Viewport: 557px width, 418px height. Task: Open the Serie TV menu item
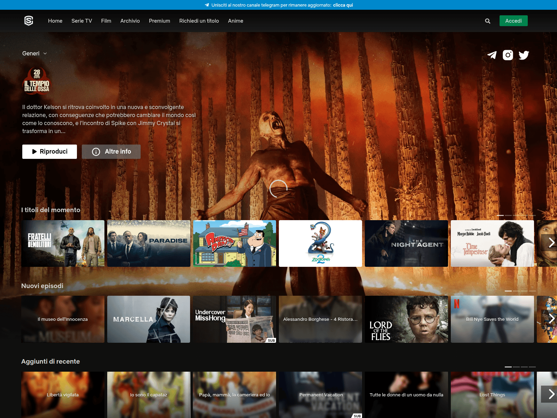tap(81, 21)
